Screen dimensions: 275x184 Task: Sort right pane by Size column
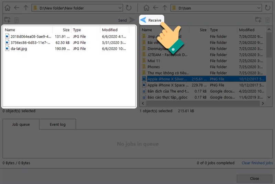pyautogui.click(x=199, y=30)
